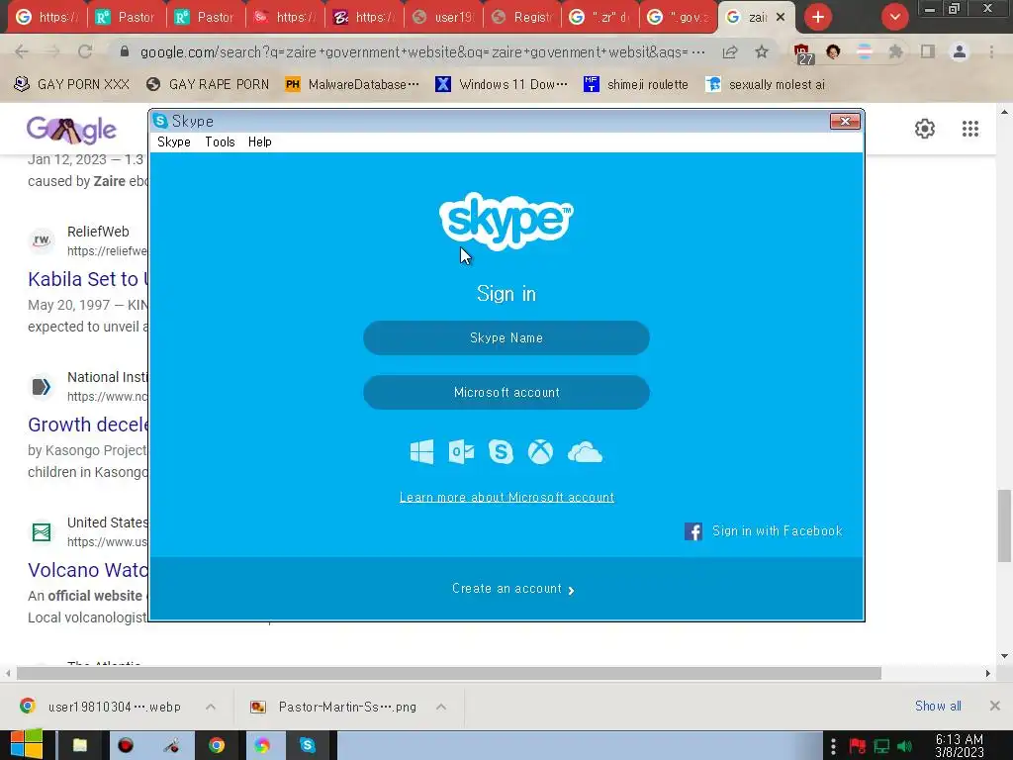This screenshot has height=760, width=1013.
Task: Expand options for Pastor-Martin png download
Action: (x=441, y=707)
